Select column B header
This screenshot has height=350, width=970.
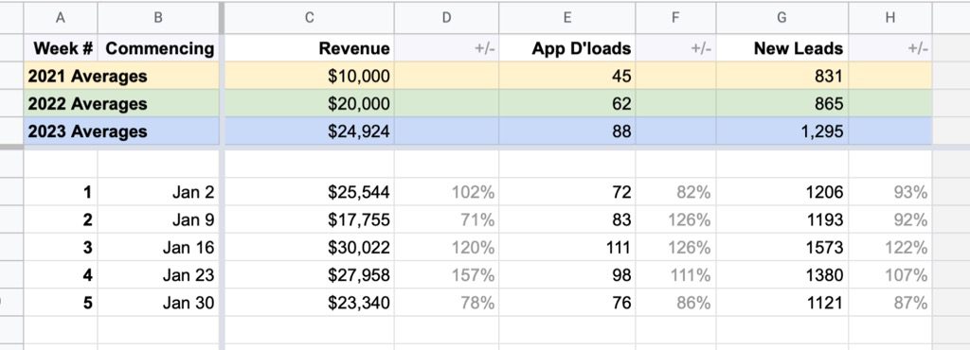tap(158, 18)
